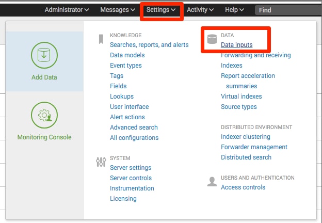
Task: Open Access controls
Action: (x=243, y=187)
